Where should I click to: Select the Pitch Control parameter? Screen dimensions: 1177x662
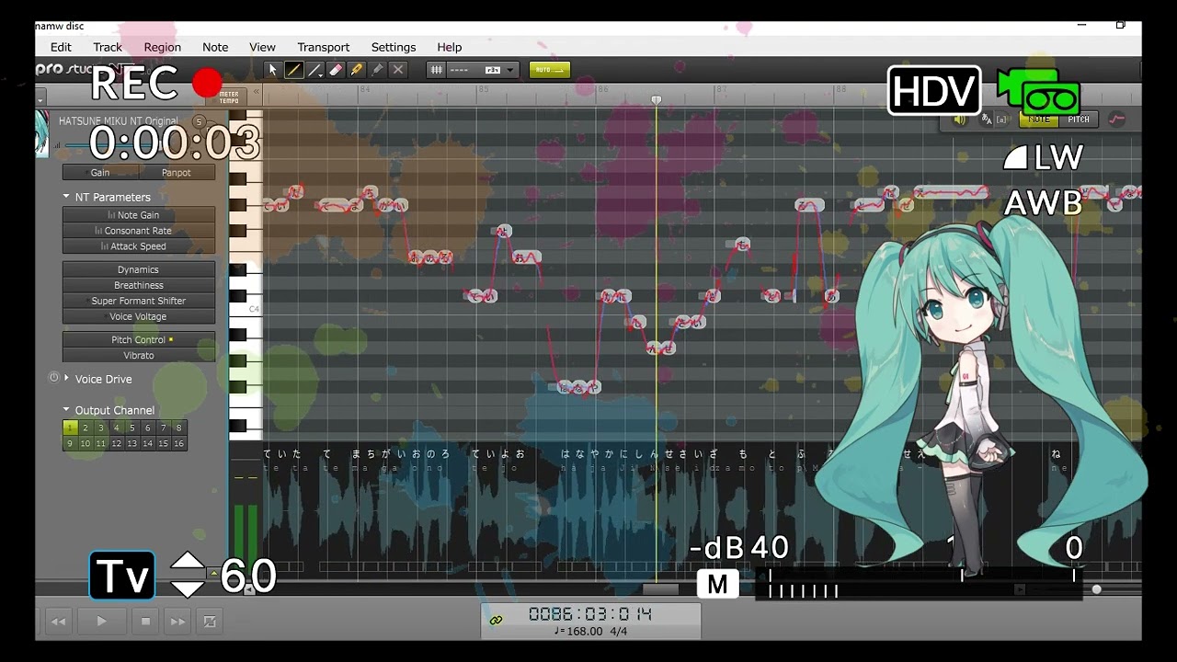tap(139, 339)
